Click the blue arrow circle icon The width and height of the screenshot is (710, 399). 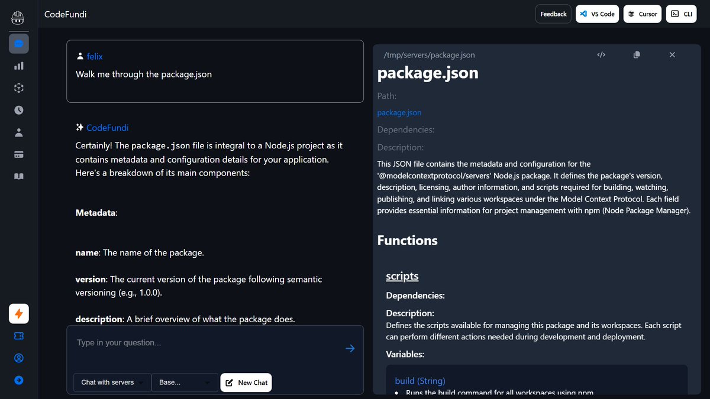click(19, 380)
